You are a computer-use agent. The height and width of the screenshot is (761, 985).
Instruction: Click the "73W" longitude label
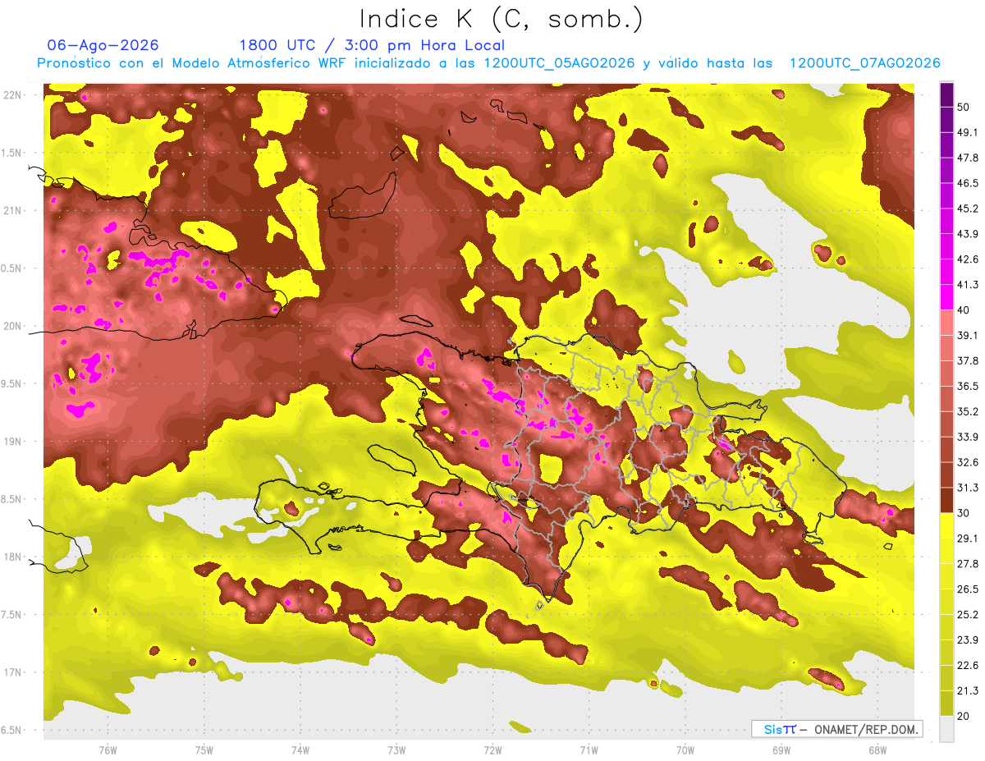point(396,750)
